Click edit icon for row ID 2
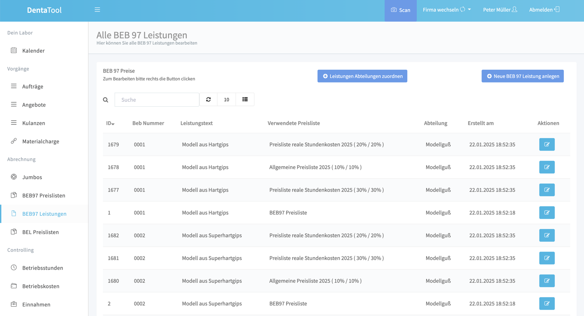The height and width of the screenshot is (316, 584). [x=547, y=304]
